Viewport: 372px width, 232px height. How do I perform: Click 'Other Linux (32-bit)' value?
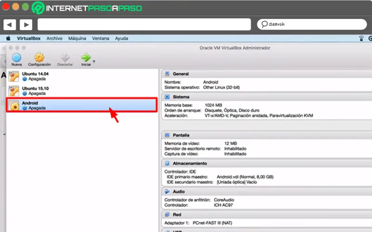[221, 87]
